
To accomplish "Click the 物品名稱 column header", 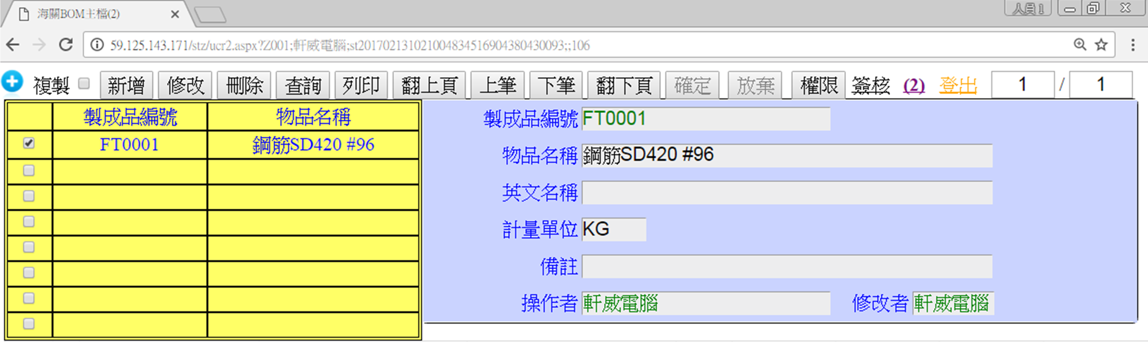I will pyautogui.click(x=313, y=117).
